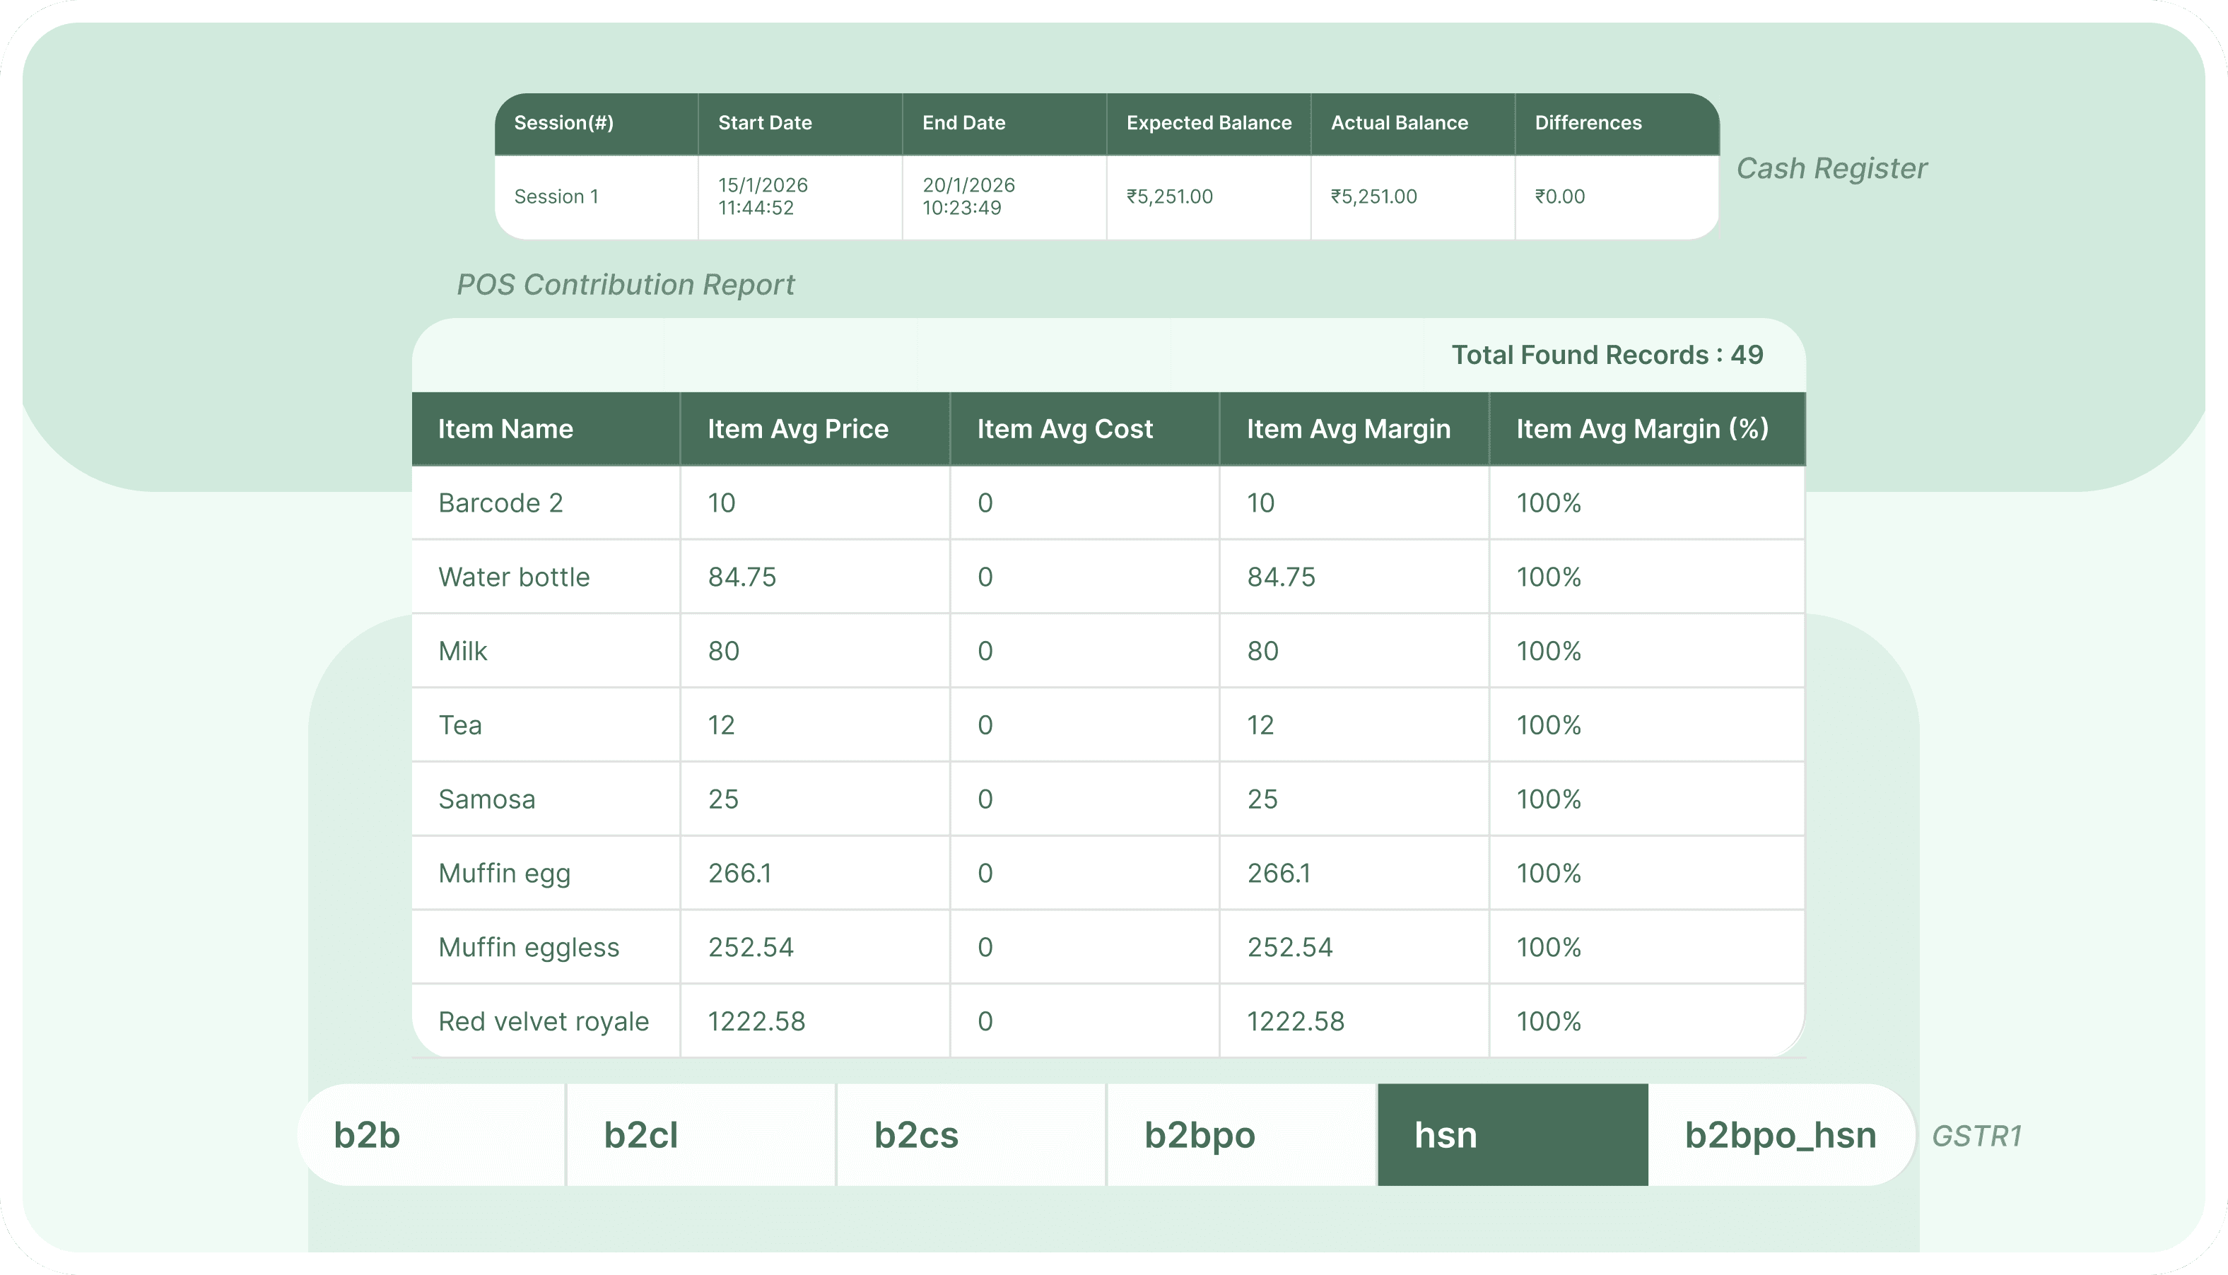2228x1275 pixels.
Task: Switch to b2bpo_hsn tab
Action: coord(1780,1135)
